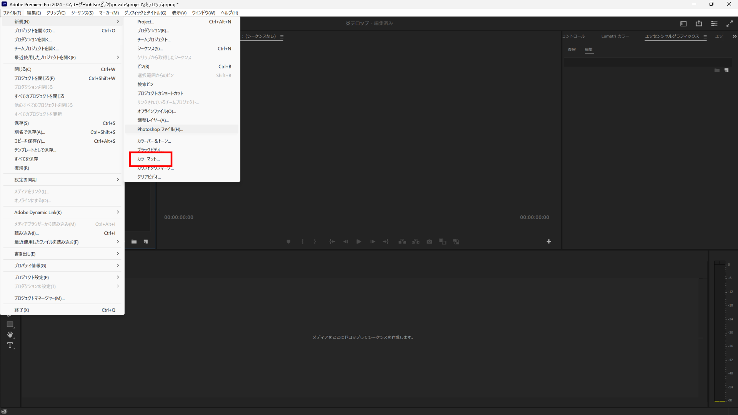Choose Photoshop ファイル... menu entry
738x415 pixels.
pyautogui.click(x=182, y=129)
